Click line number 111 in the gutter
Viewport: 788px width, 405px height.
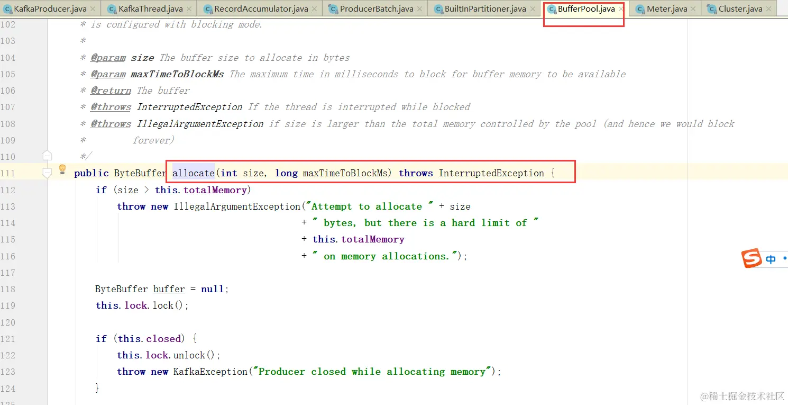[8, 174]
